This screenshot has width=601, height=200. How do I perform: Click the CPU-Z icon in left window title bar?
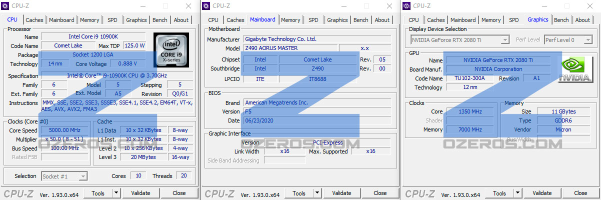[x=5, y=6]
